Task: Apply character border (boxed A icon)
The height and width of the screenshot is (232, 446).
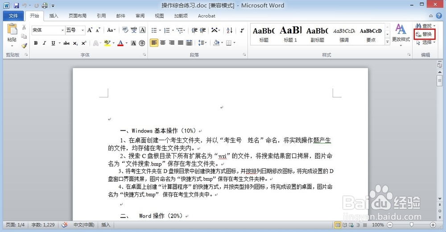Action: pyautogui.click(x=142, y=30)
